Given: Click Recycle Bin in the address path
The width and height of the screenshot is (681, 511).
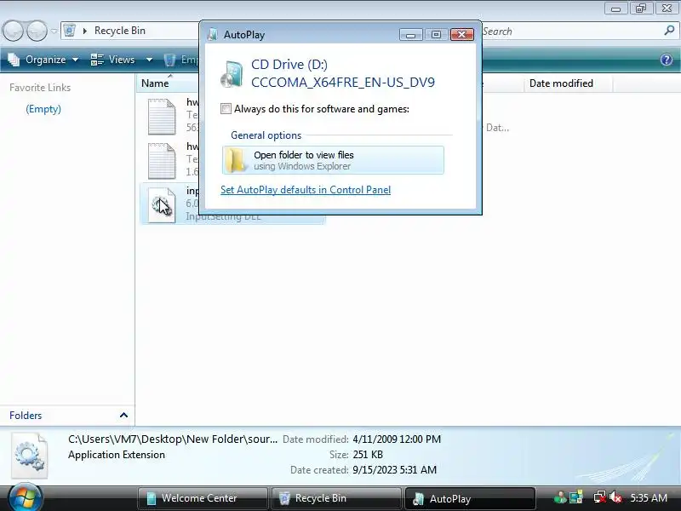Looking at the screenshot, I should click(120, 31).
